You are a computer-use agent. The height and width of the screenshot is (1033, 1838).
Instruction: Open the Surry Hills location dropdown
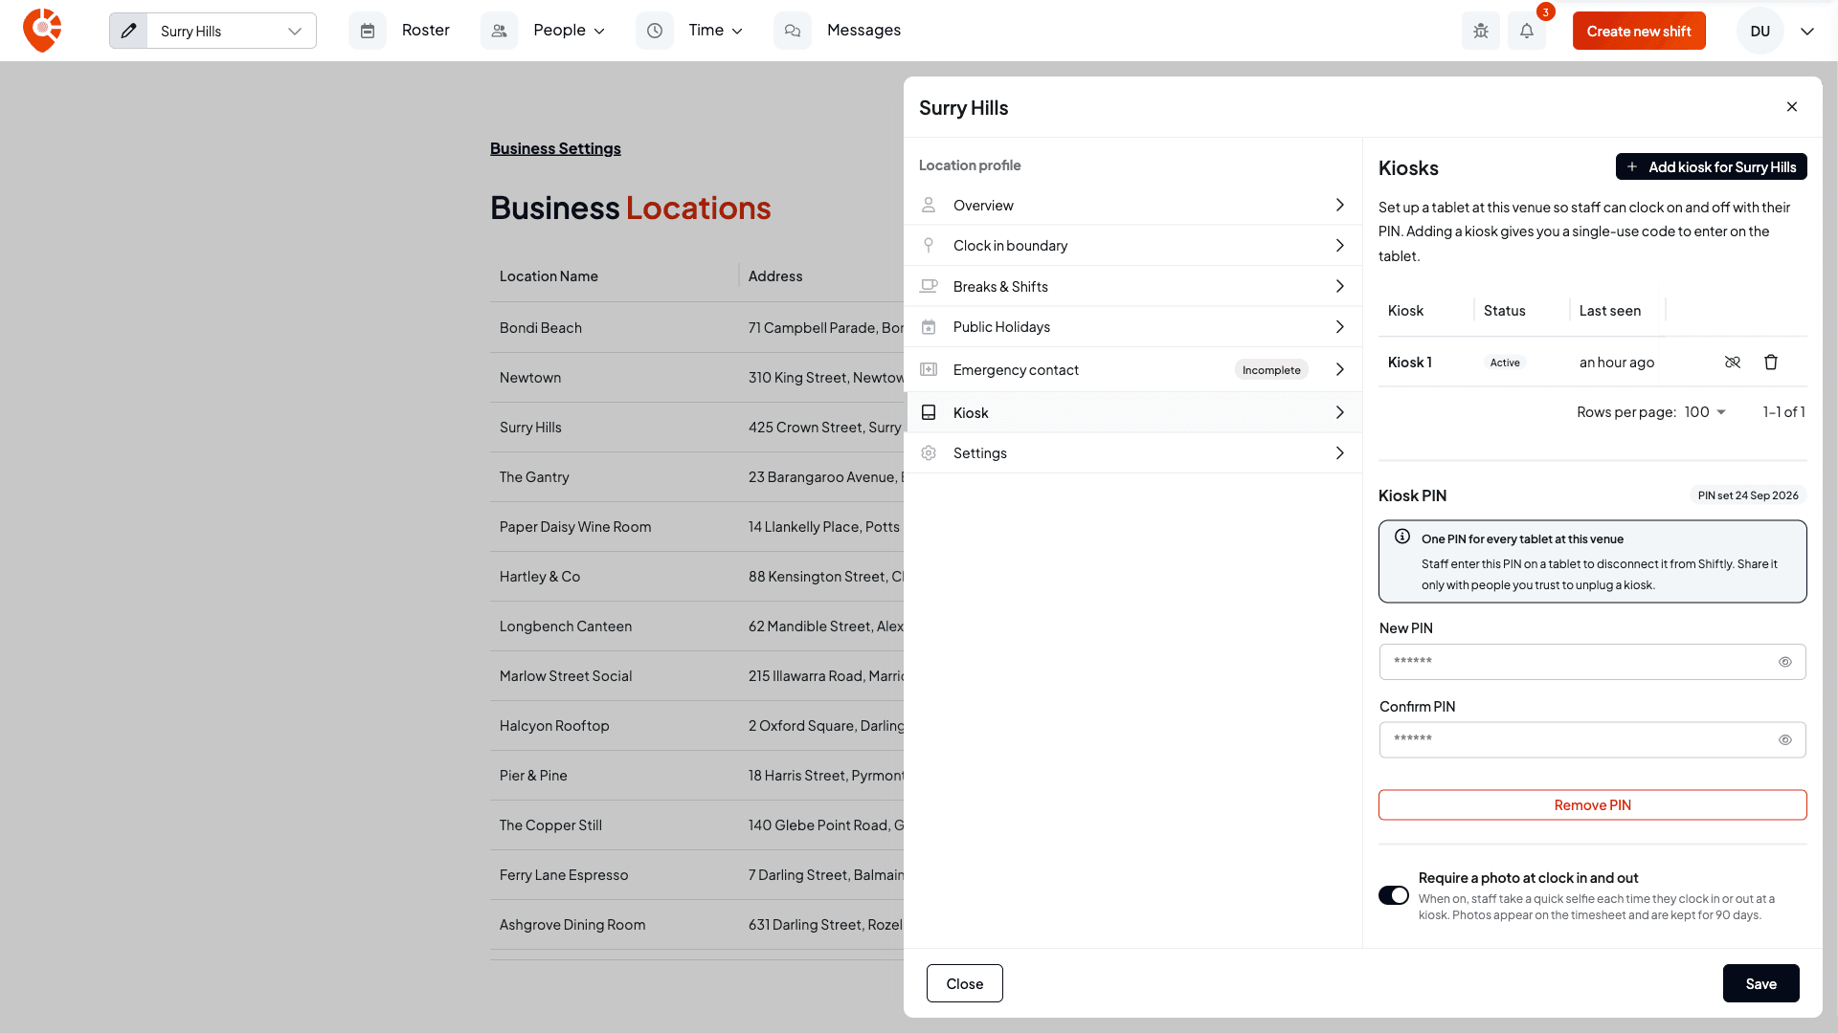tap(232, 31)
